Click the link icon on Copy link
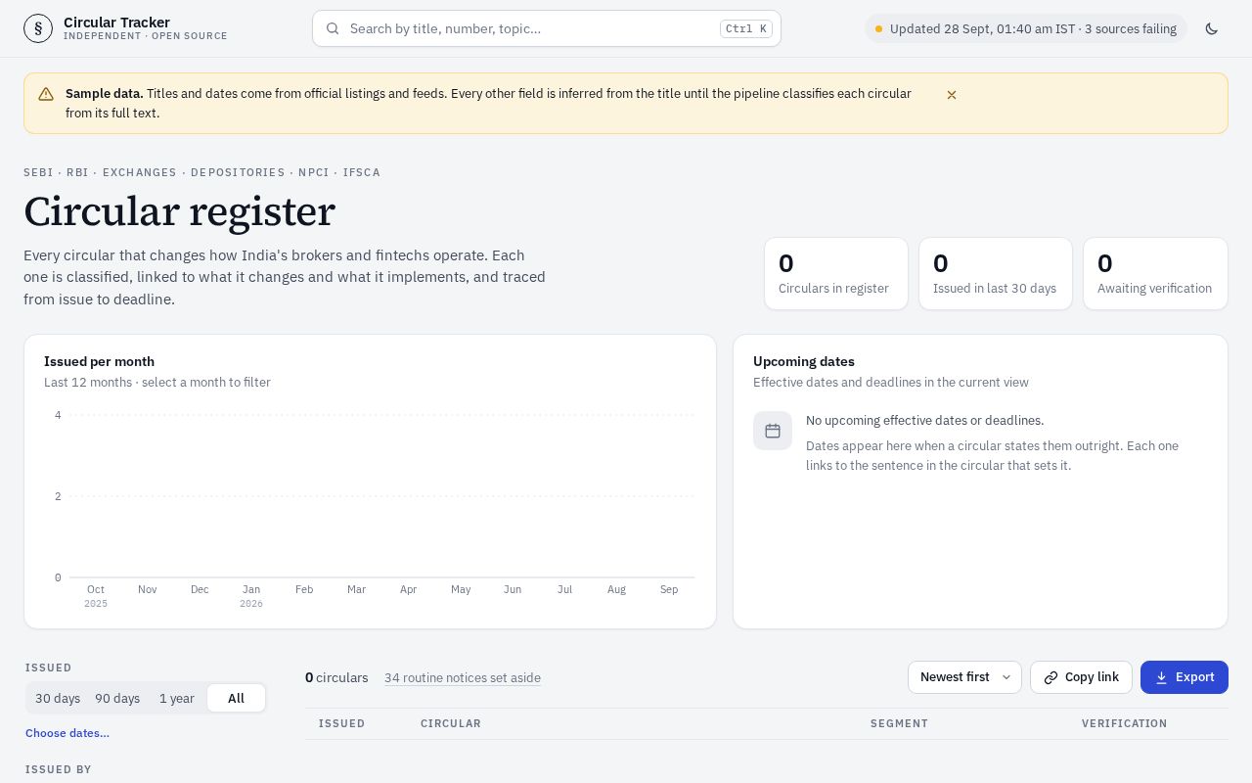 click(1051, 677)
